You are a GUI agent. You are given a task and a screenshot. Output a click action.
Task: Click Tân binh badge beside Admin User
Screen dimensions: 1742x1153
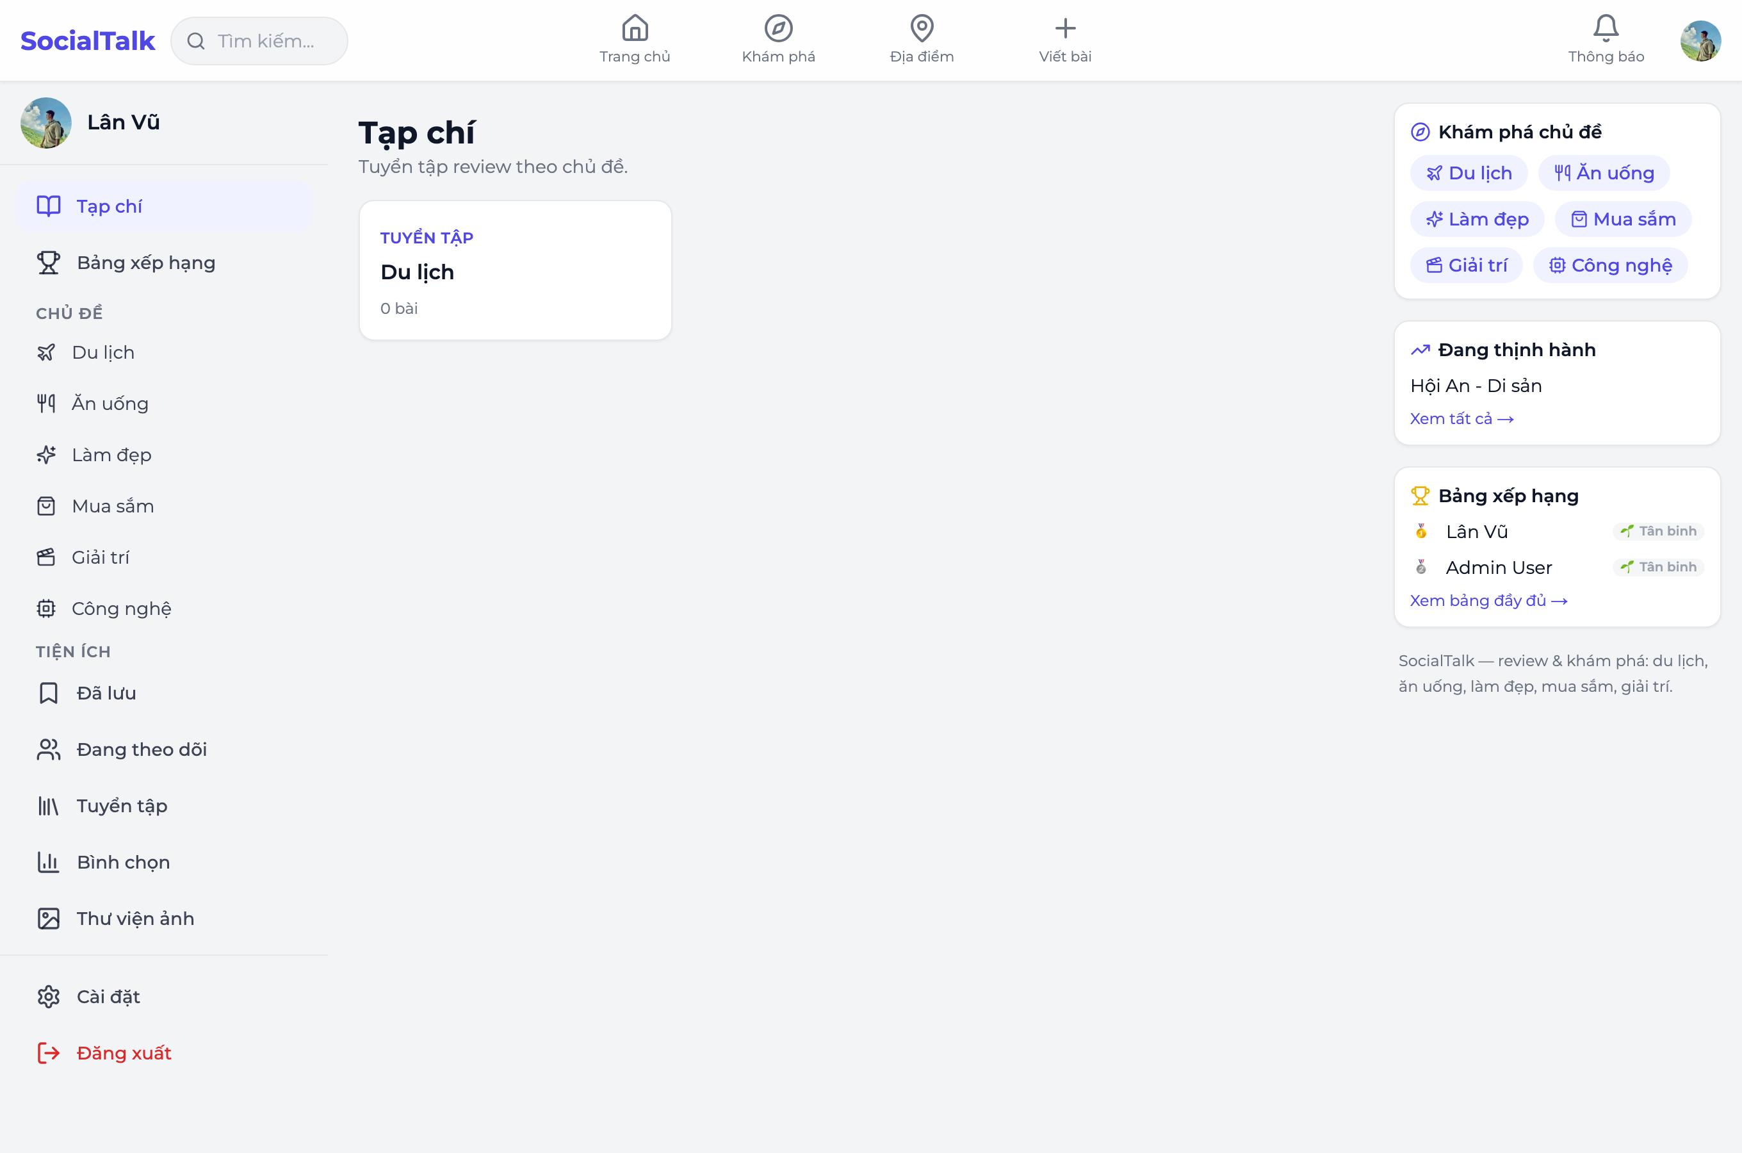click(x=1659, y=567)
